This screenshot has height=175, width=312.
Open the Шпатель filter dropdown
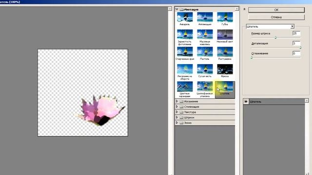(292, 26)
